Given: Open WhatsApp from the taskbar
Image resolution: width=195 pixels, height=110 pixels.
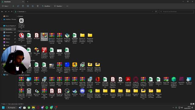Looking at the screenshot, I should tap(51, 108).
